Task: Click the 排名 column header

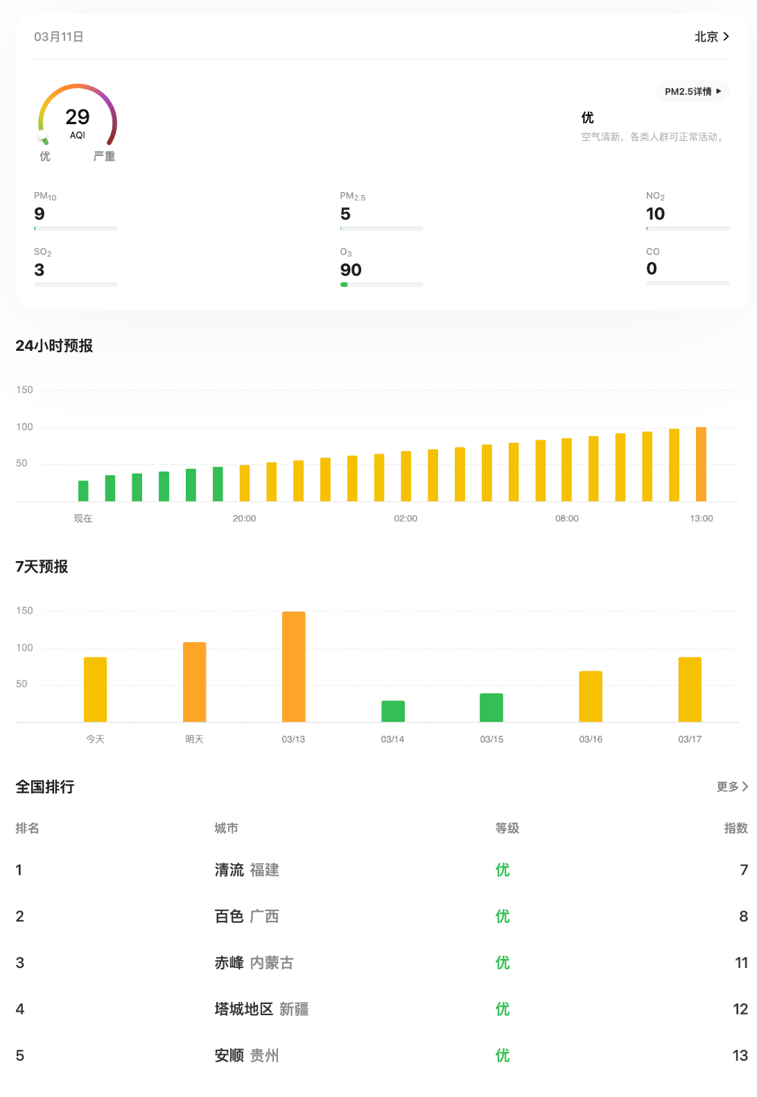Action: click(x=27, y=828)
